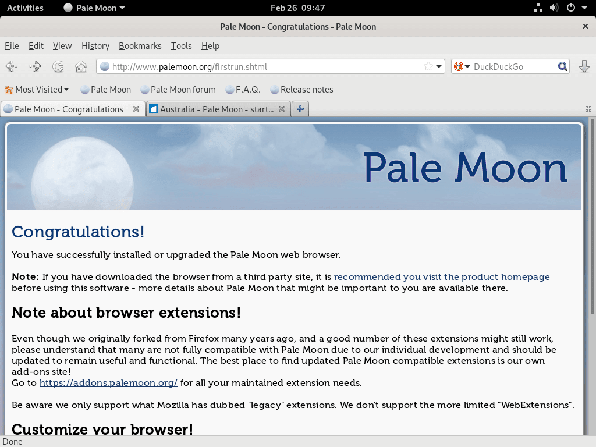Close the Congratulations tab
The height and width of the screenshot is (447, 596).
click(x=136, y=109)
